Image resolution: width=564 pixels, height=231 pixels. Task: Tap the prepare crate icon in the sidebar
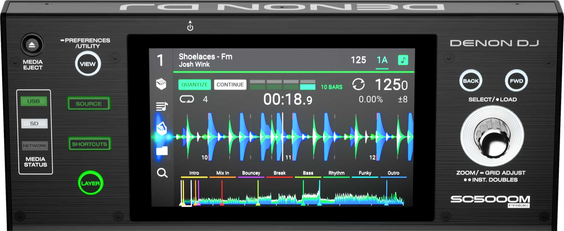coord(162,129)
